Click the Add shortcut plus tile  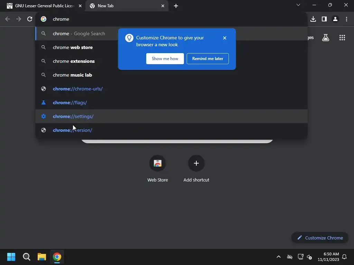tap(196, 168)
